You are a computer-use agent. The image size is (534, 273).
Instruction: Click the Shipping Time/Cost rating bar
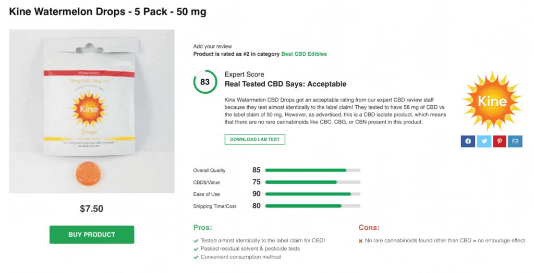click(312, 206)
